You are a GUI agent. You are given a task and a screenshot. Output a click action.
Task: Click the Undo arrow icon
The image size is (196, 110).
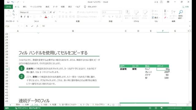pos(12,2)
